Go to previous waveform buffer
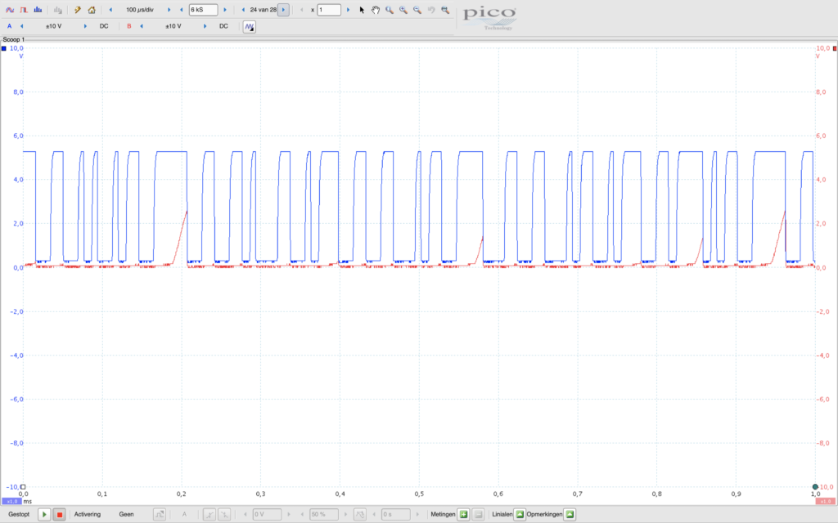The image size is (838, 523). click(x=243, y=10)
